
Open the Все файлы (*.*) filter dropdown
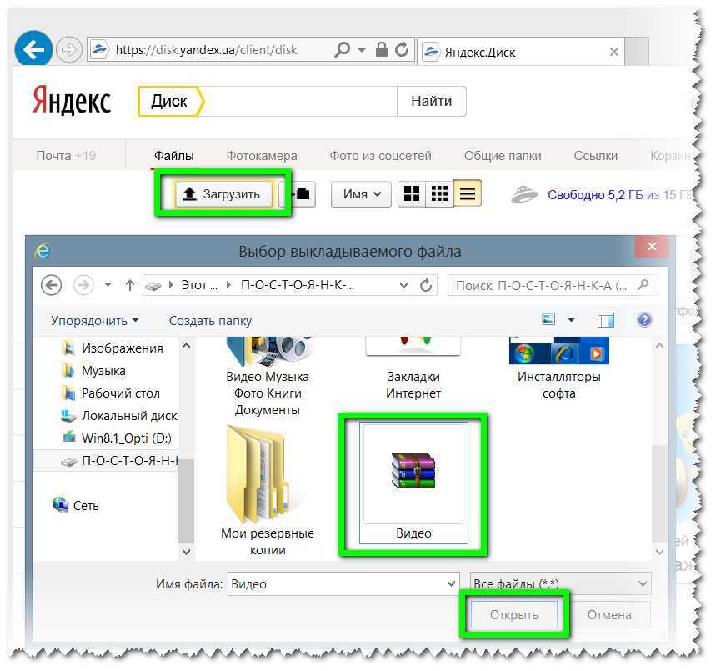[560, 583]
